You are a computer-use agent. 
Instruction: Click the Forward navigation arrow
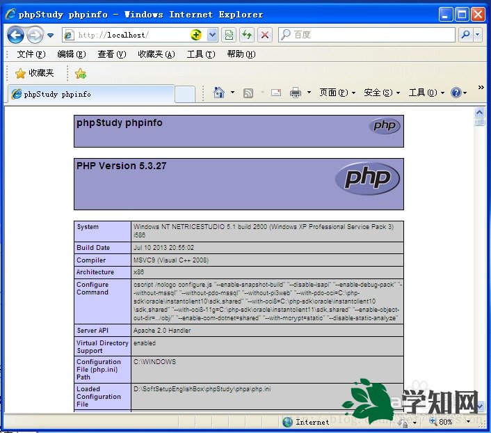coord(35,35)
